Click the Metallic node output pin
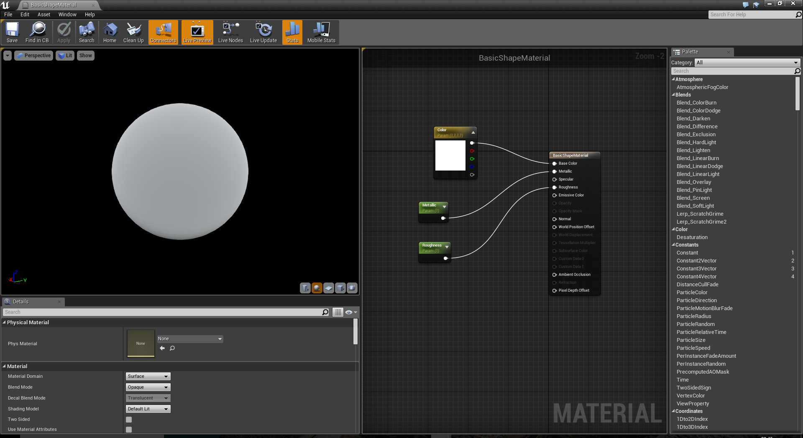The width and height of the screenshot is (803, 438). click(x=443, y=218)
